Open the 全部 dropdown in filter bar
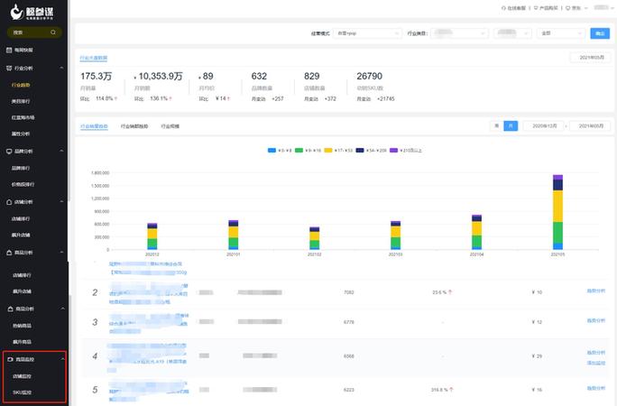Image resolution: width=617 pixels, height=406 pixels. click(x=561, y=33)
